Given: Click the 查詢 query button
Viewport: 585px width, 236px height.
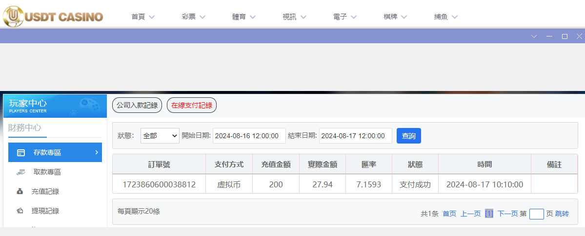Looking at the screenshot, I should [x=408, y=136].
